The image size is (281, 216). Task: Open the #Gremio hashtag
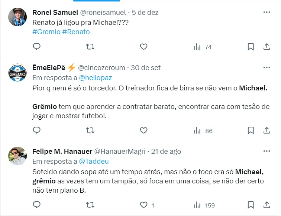tap(46, 31)
